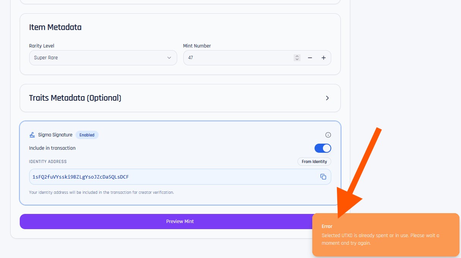Toggle Include in transaction switch
Screen dimensions: 461x258
click(x=323, y=148)
